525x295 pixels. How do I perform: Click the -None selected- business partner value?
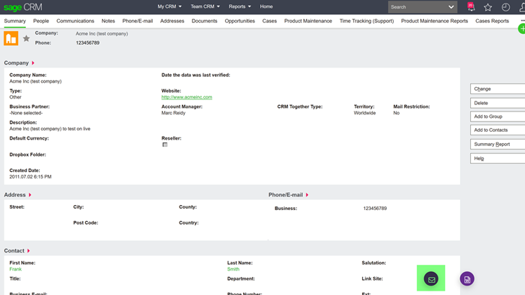coord(26,113)
